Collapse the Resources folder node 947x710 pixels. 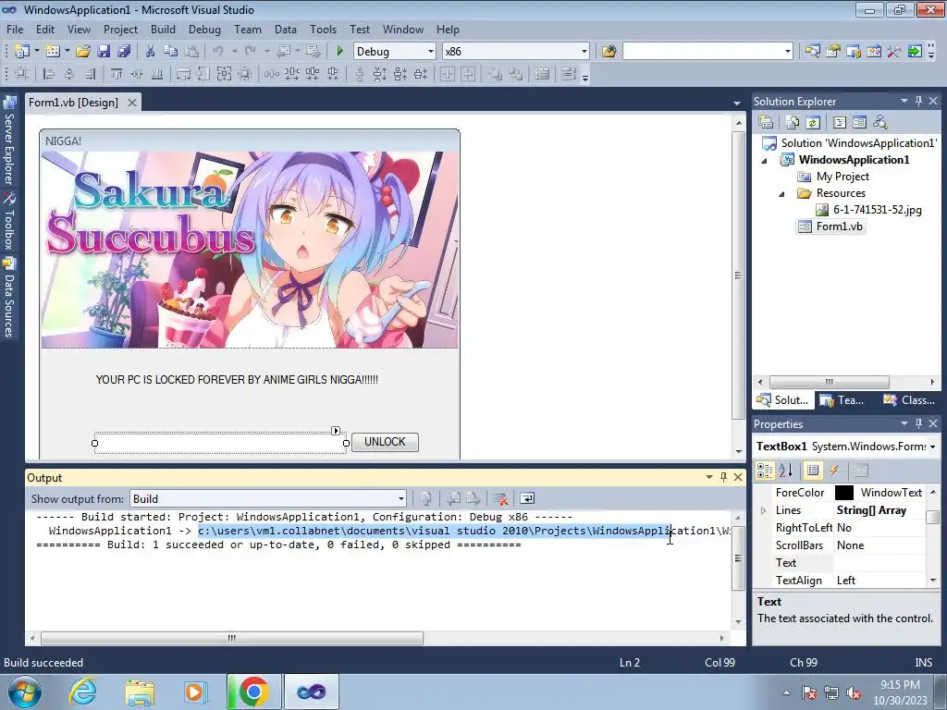click(781, 194)
